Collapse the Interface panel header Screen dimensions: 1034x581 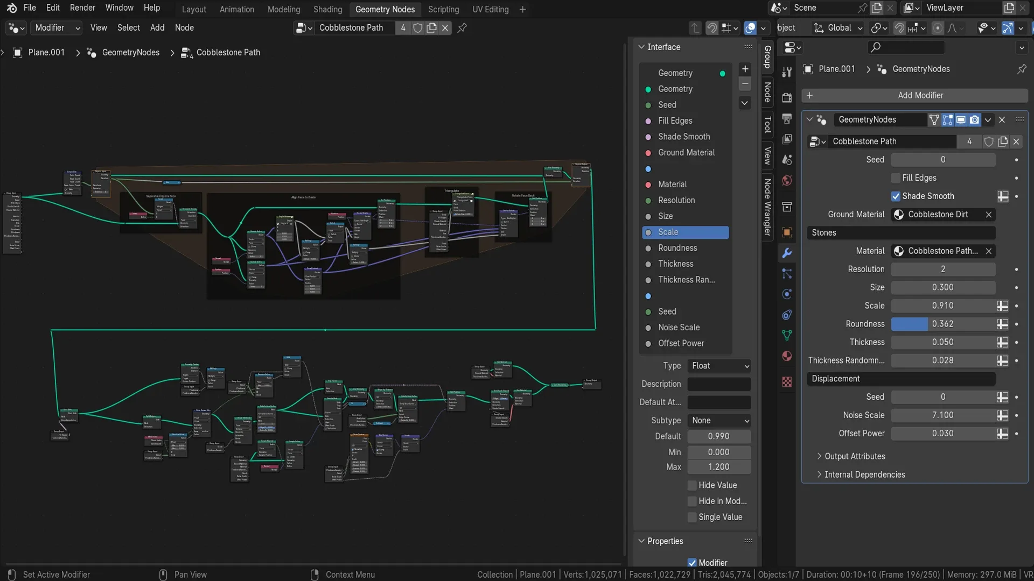pyautogui.click(x=641, y=47)
